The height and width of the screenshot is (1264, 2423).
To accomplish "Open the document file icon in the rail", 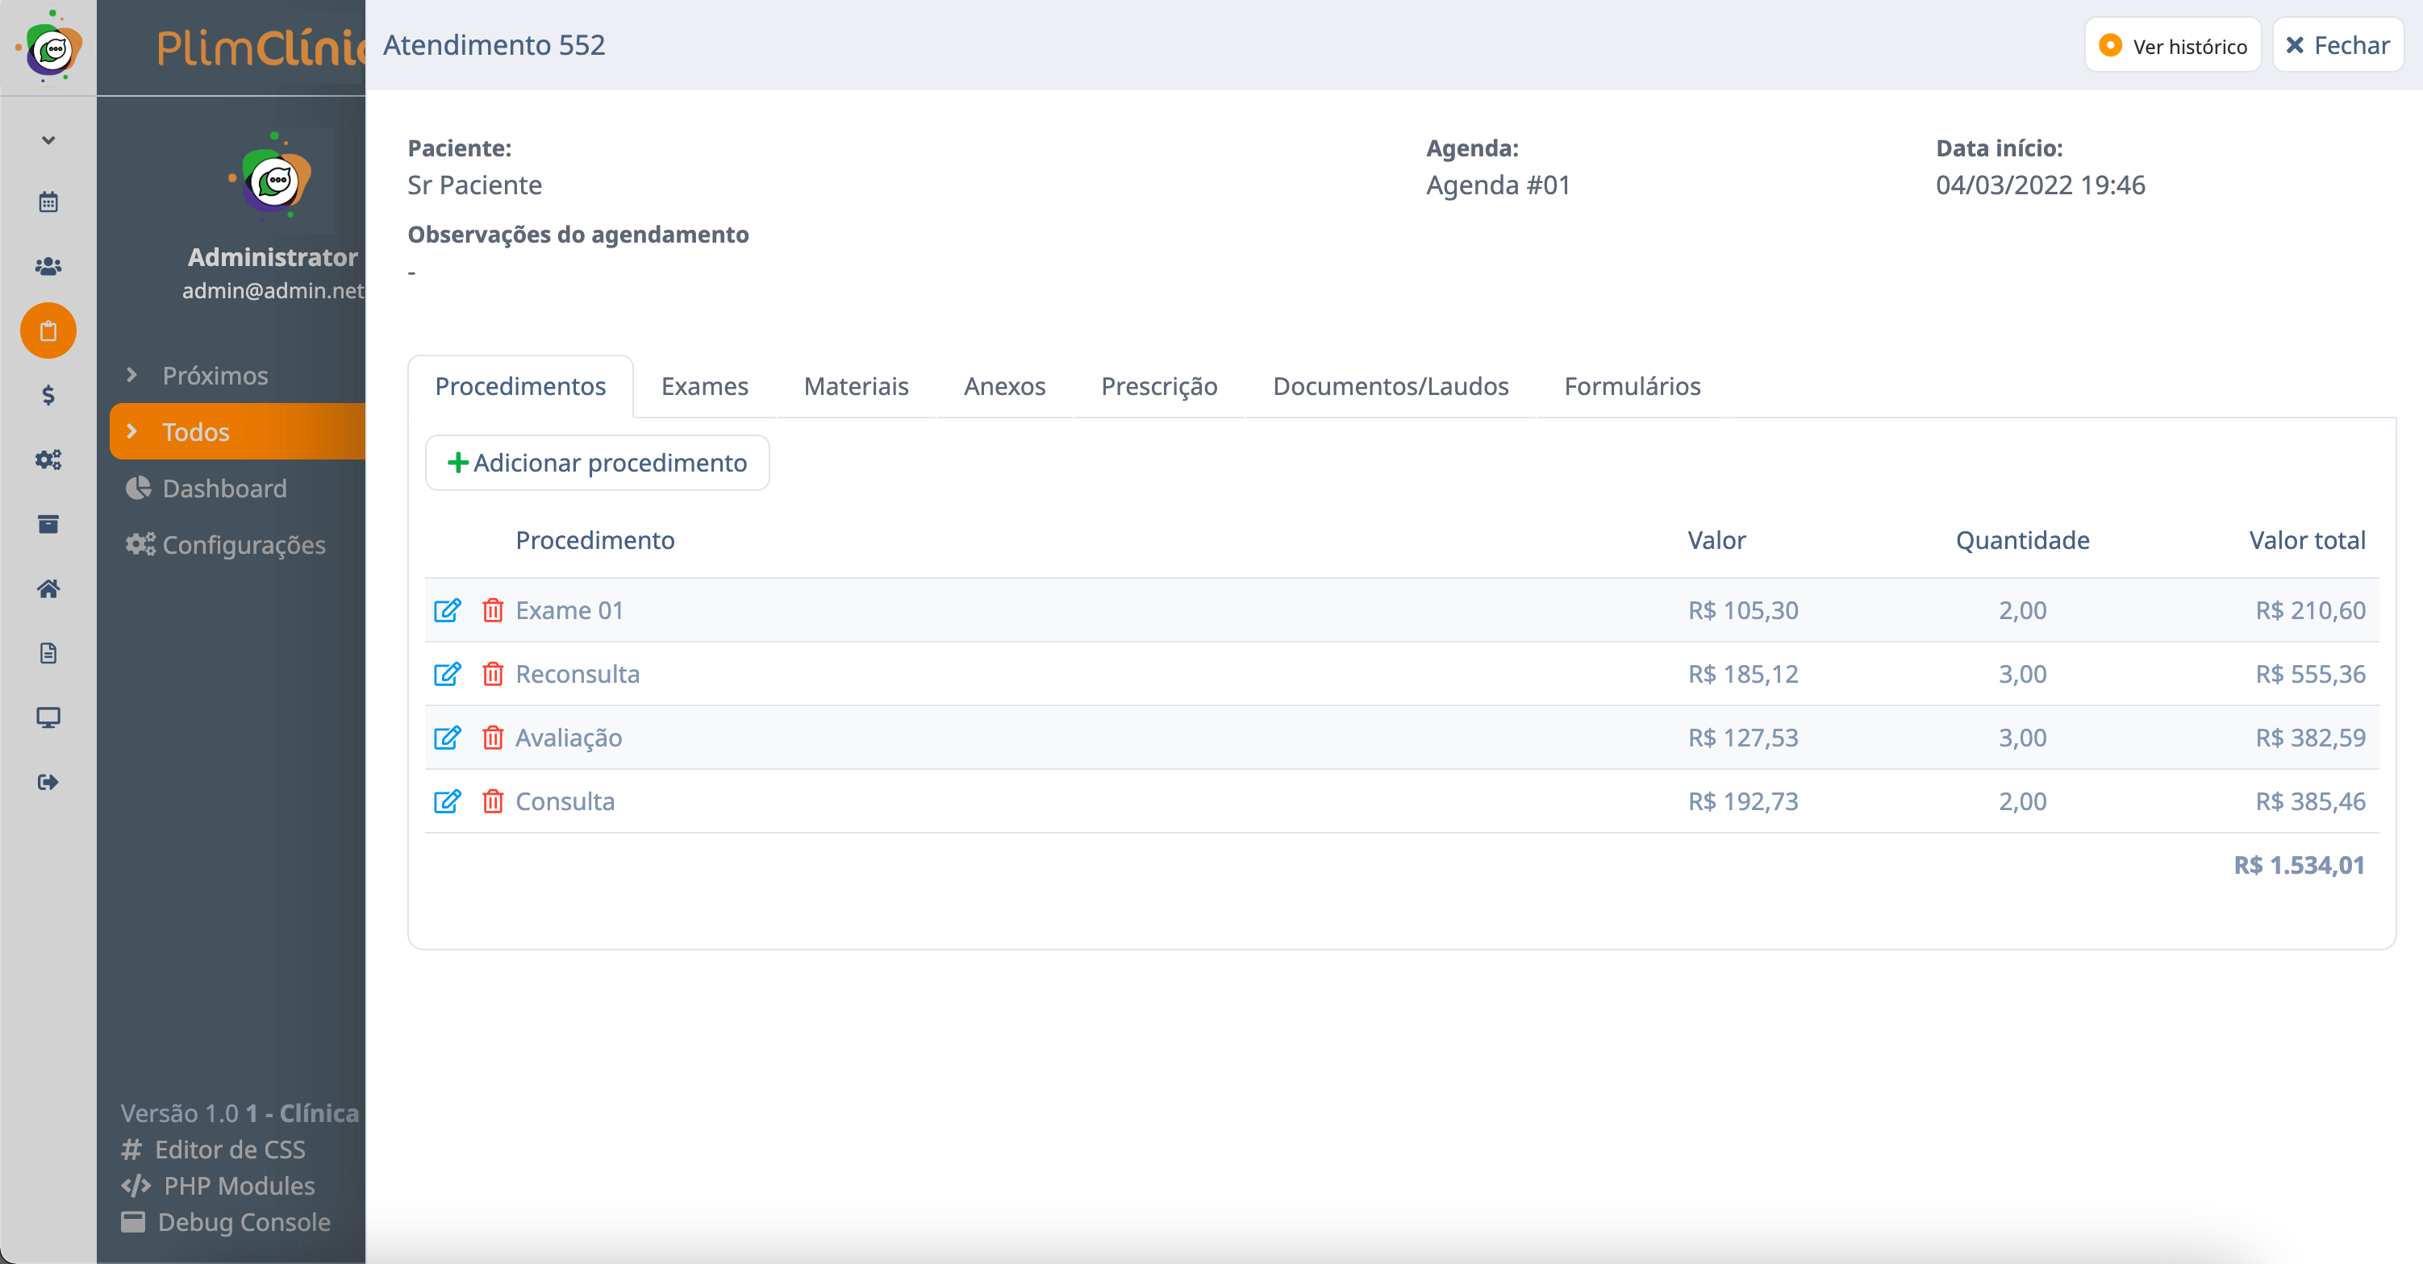I will coord(48,653).
